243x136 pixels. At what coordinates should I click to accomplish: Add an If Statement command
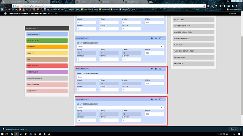47,72
